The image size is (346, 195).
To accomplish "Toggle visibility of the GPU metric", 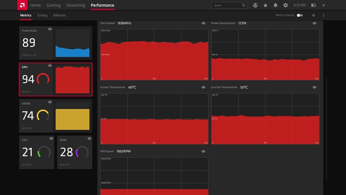I will click(x=50, y=66).
